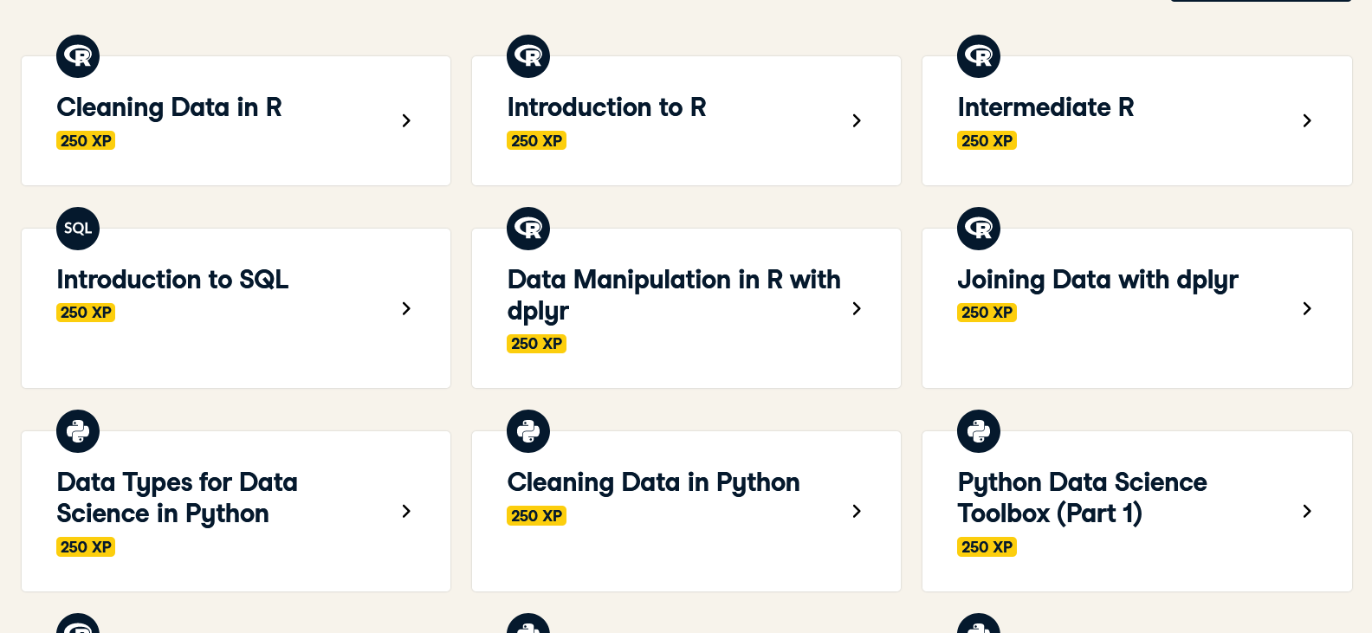Click 250 XP badge on Python Toolbox card

987,546
